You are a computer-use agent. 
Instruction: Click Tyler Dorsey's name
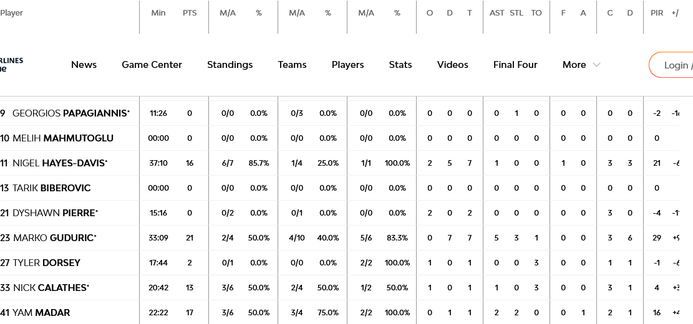[47, 263]
